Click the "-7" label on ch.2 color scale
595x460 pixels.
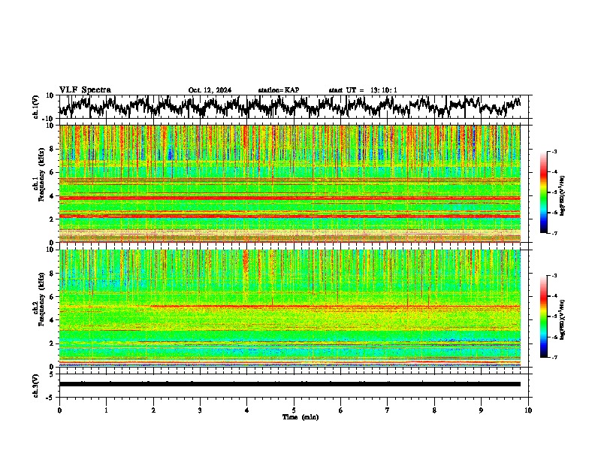coord(554,358)
